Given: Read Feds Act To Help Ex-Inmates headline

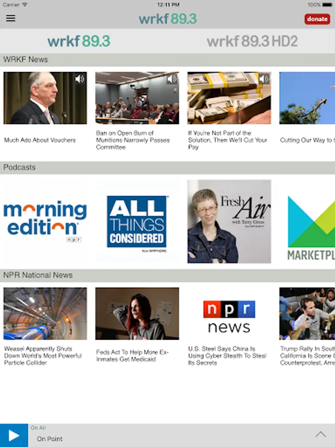Looking at the screenshot, I should [x=132, y=356].
